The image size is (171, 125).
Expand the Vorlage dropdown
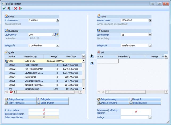(150, 117)
